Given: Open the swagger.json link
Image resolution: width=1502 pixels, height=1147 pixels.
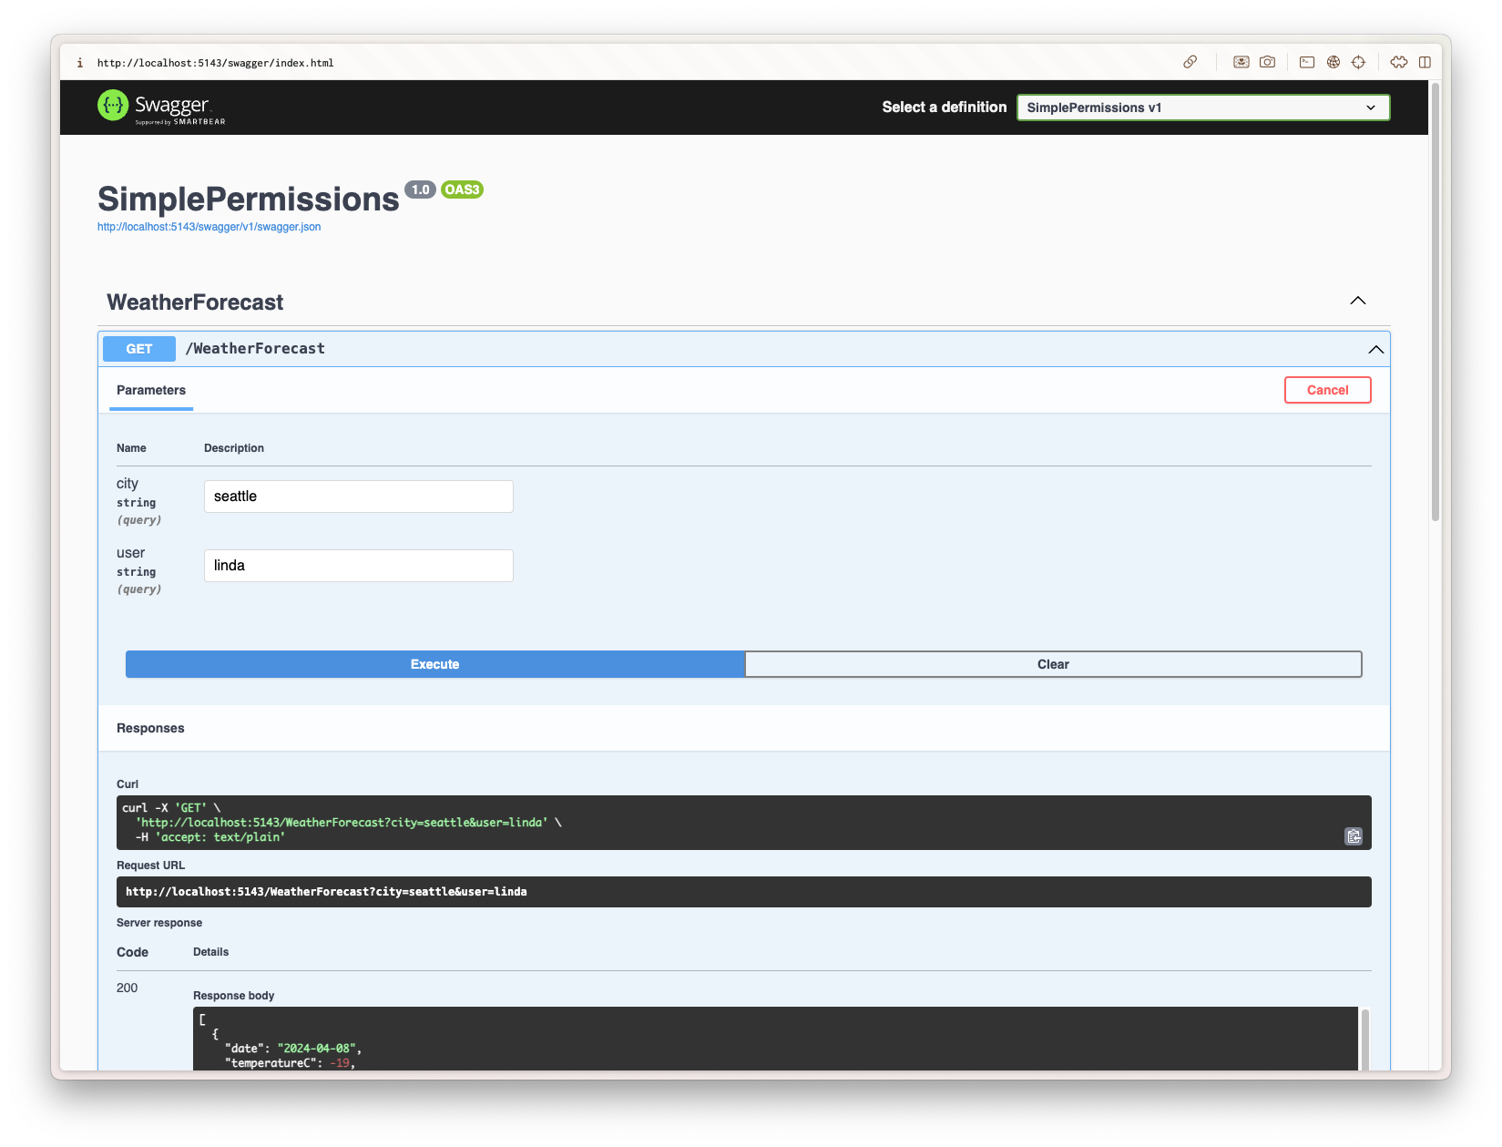Looking at the screenshot, I should [209, 227].
